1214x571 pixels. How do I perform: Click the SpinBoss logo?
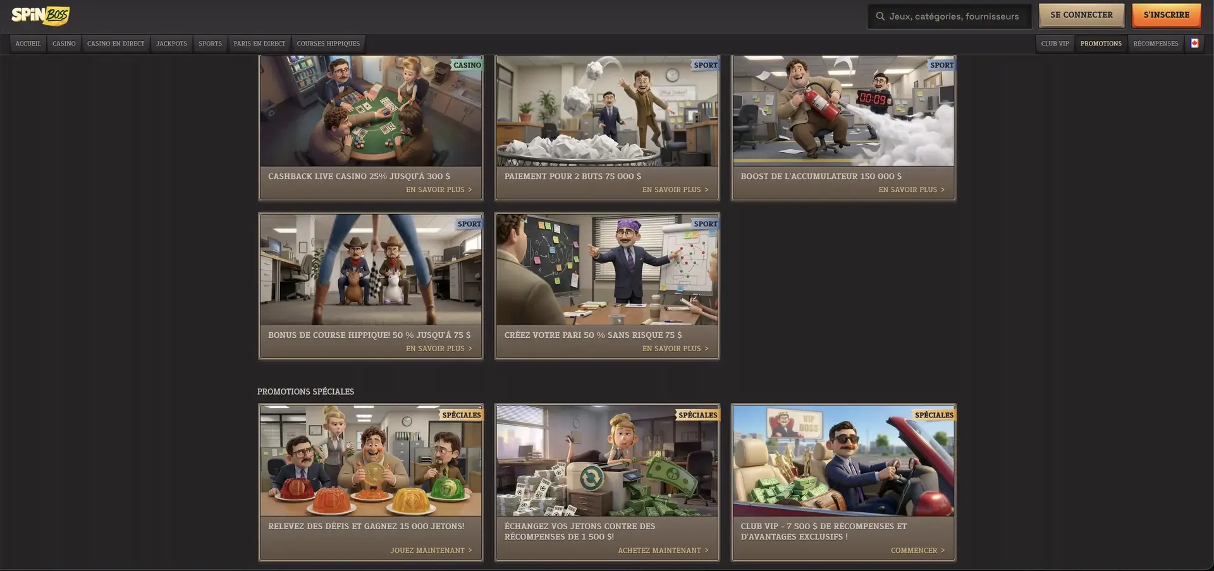(x=40, y=15)
